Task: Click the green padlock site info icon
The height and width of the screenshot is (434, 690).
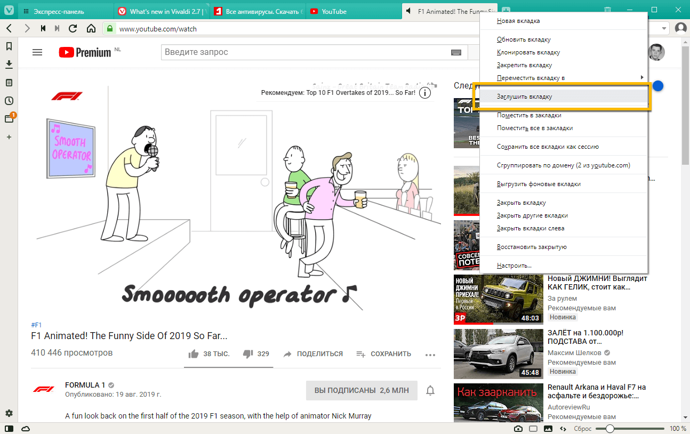Action: (110, 28)
